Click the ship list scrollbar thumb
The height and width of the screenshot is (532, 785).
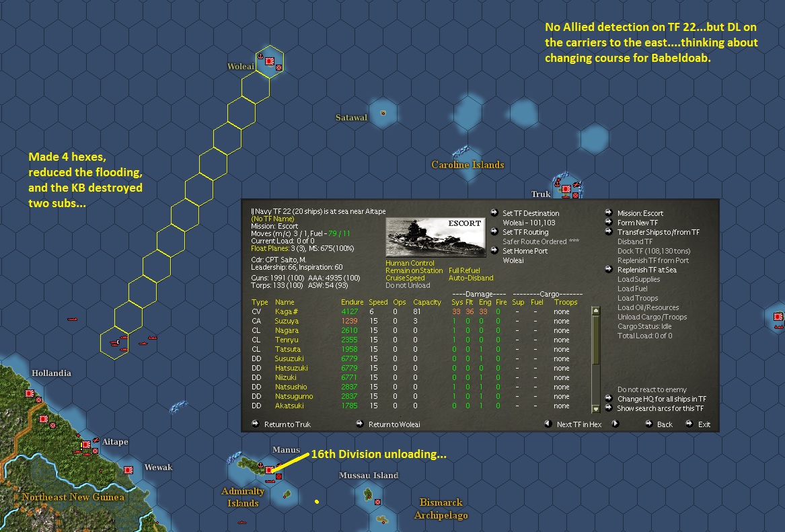tap(596, 340)
